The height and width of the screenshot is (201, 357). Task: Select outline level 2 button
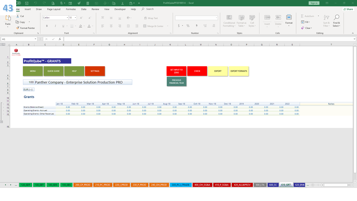[4, 45]
